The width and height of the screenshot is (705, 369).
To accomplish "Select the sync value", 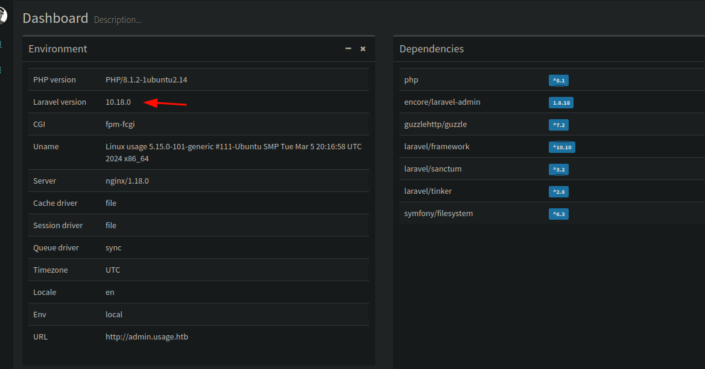I will click(113, 248).
